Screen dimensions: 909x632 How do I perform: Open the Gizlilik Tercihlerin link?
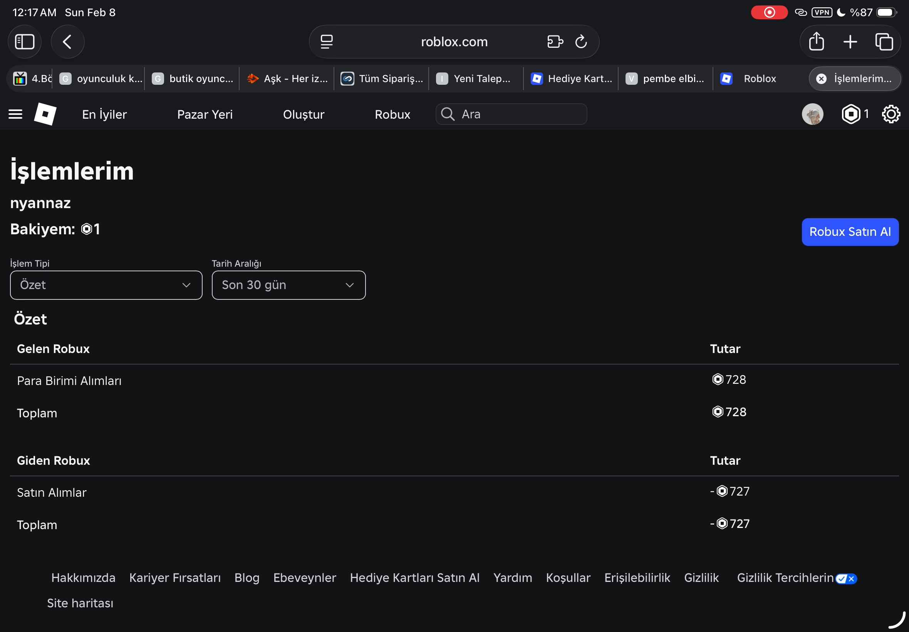point(785,578)
